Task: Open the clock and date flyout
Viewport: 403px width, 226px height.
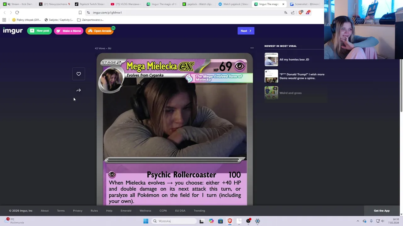Action: coord(394,221)
